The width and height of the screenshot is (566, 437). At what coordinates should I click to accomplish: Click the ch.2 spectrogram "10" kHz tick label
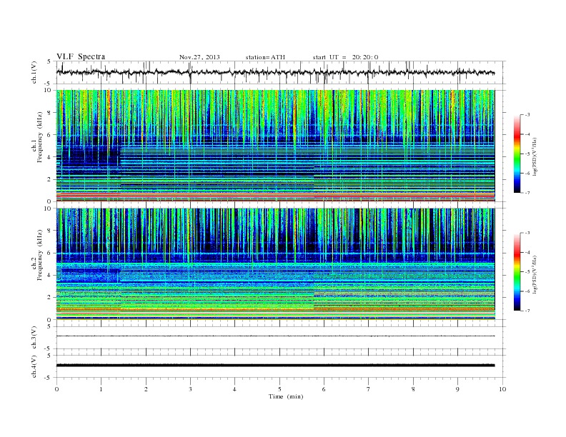click(x=49, y=209)
